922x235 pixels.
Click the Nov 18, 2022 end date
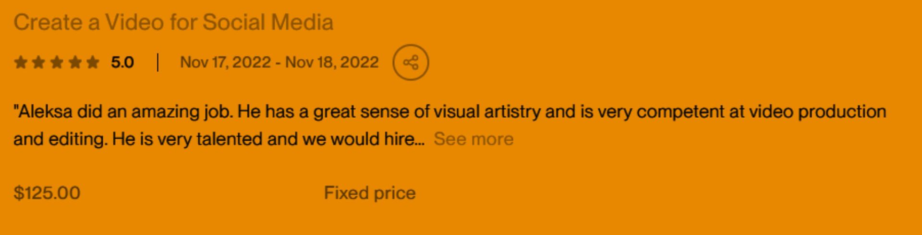(332, 62)
